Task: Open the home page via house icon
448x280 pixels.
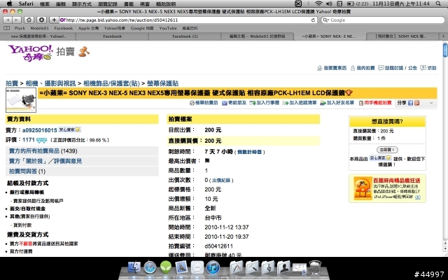Action: 29,20
